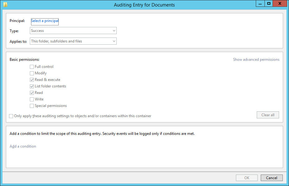289x186 pixels.
Task: Toggle List folder contents checkbox
Action: pyautogui.click(x=32, y=86)
